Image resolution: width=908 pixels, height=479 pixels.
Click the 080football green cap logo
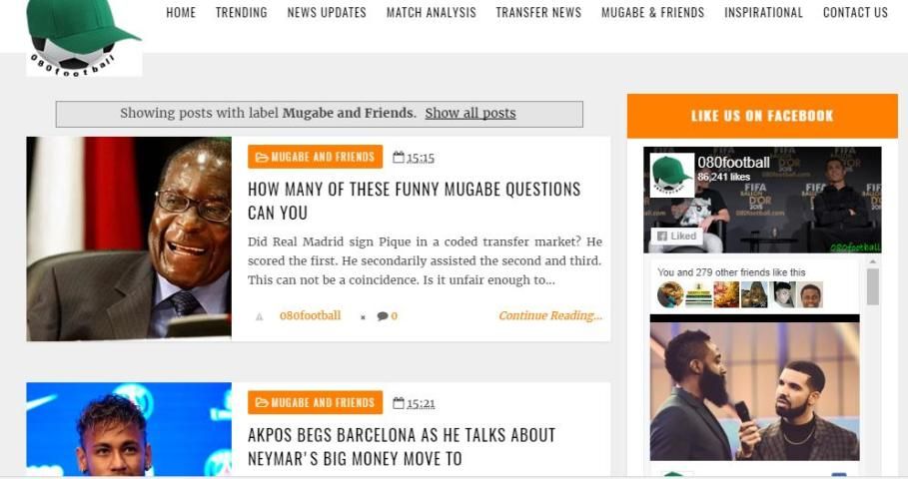point(84,38)
